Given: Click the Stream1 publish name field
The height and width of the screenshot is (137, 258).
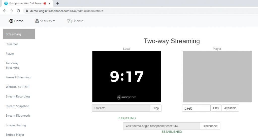Looking at the screenshot, I should [121, 108].
